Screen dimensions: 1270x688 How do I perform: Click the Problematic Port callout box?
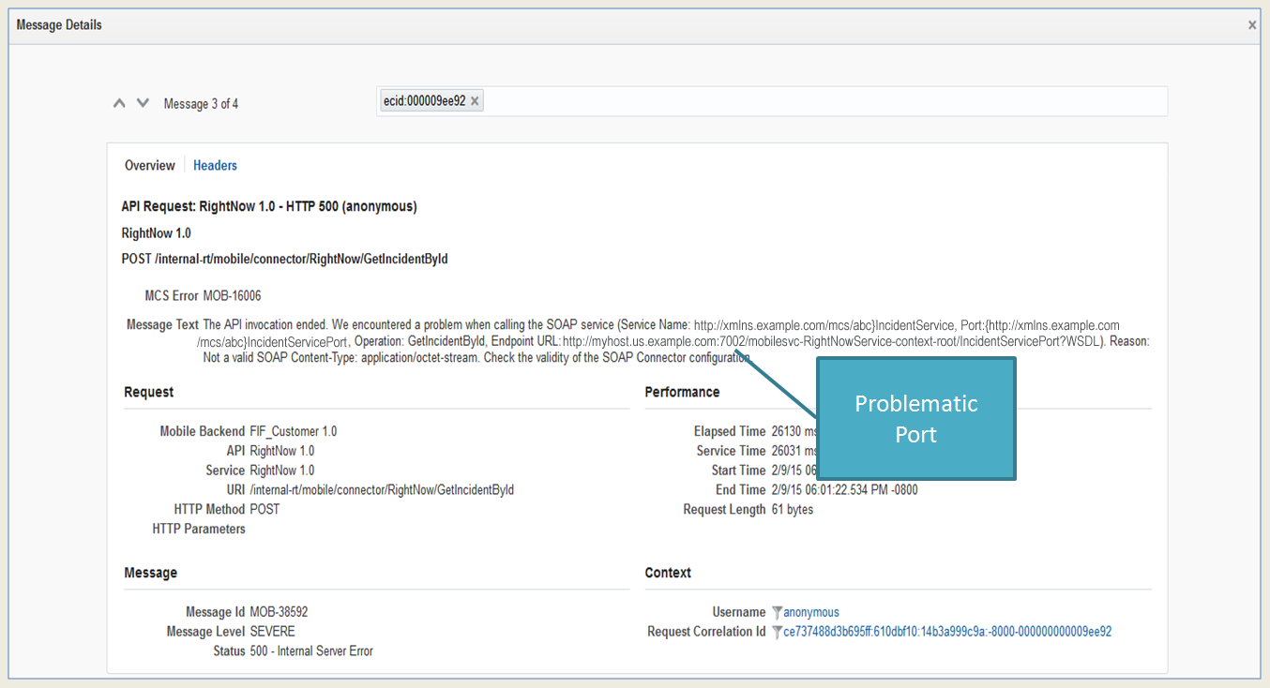(x=915, y=418)
